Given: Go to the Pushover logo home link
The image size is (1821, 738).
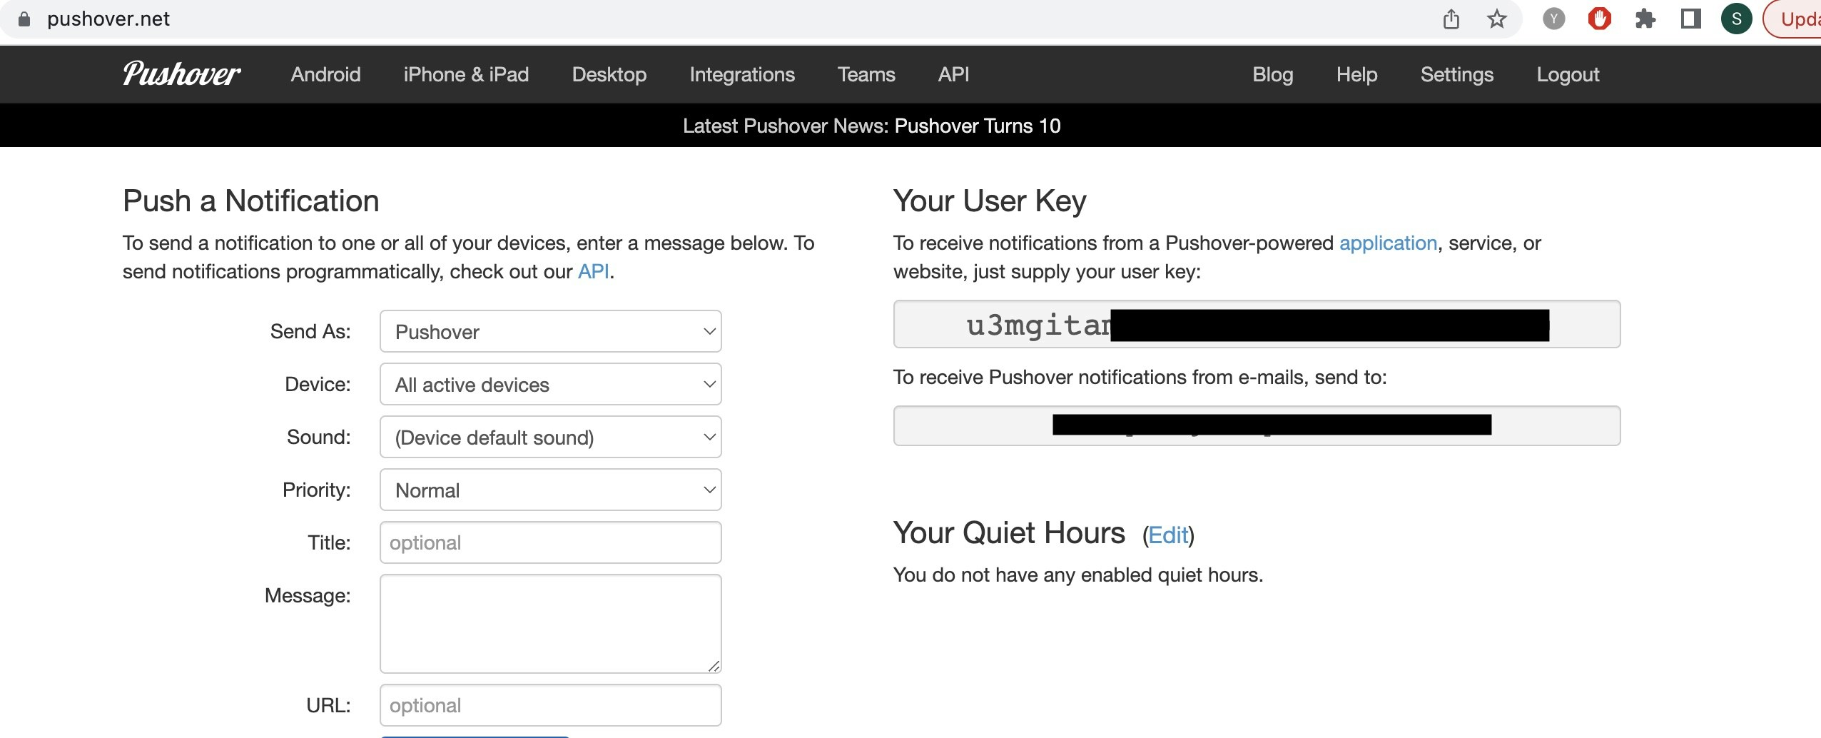Looking at the screenshot, I should coord(181,74).
